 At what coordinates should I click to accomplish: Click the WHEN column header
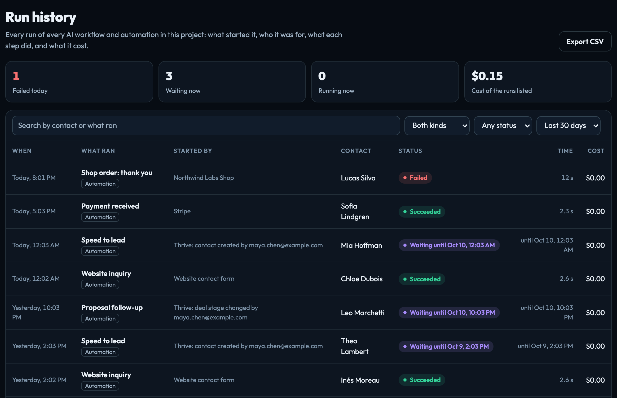[x=22, y=151]
